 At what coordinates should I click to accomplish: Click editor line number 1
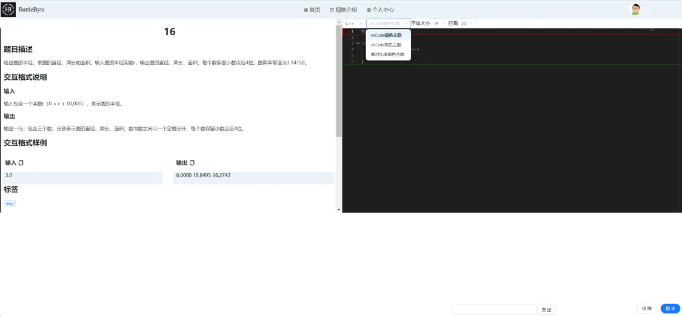pyautogui.click(x=352, y=31)
